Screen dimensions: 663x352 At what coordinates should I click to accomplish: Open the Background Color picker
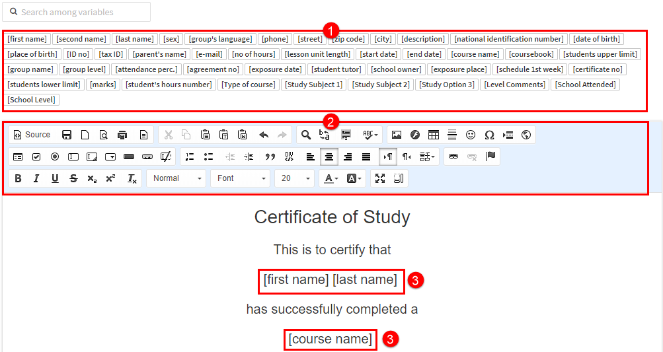354,178
